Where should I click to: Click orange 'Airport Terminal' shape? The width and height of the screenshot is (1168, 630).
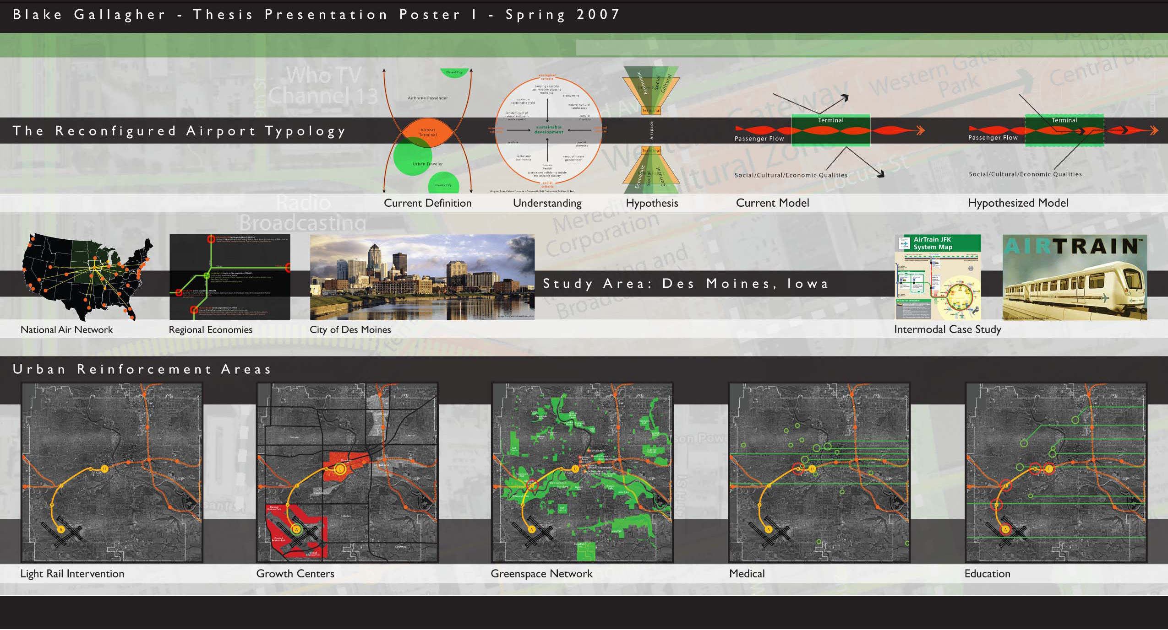428,132
